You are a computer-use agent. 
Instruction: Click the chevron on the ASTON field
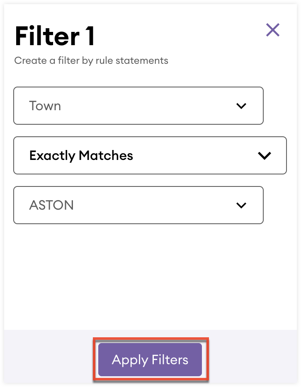(x=241, y=205)
